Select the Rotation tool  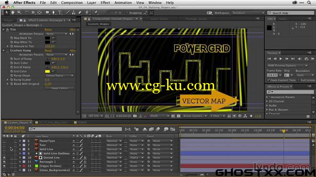click(27, 13)
